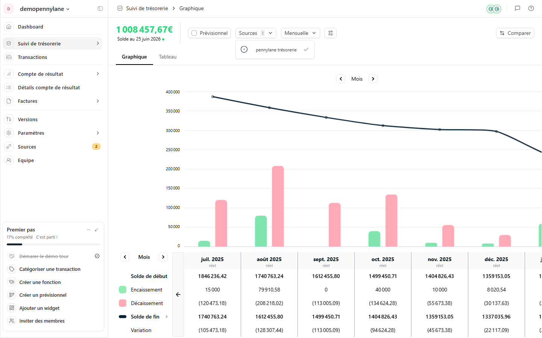The image size is (542, 338).
Task: Toggle Démarrer le démo tour checkmark
Action: tap(97, 256)
